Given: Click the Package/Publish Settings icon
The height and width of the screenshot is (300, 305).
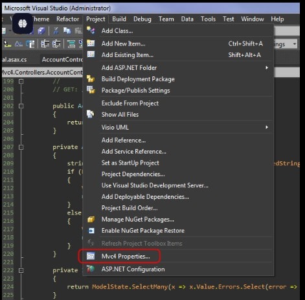Looking at the screenshot, I should pyautogui.click(x=91, y=89).
